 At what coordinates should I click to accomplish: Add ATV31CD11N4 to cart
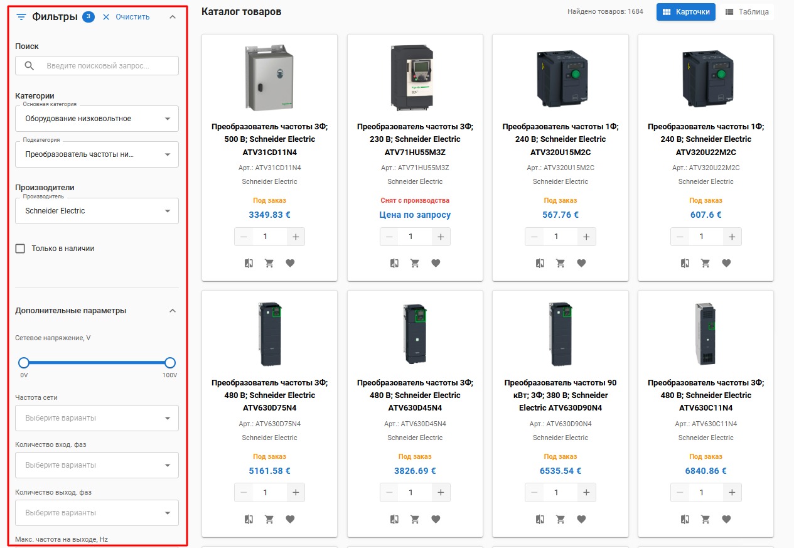269,264
